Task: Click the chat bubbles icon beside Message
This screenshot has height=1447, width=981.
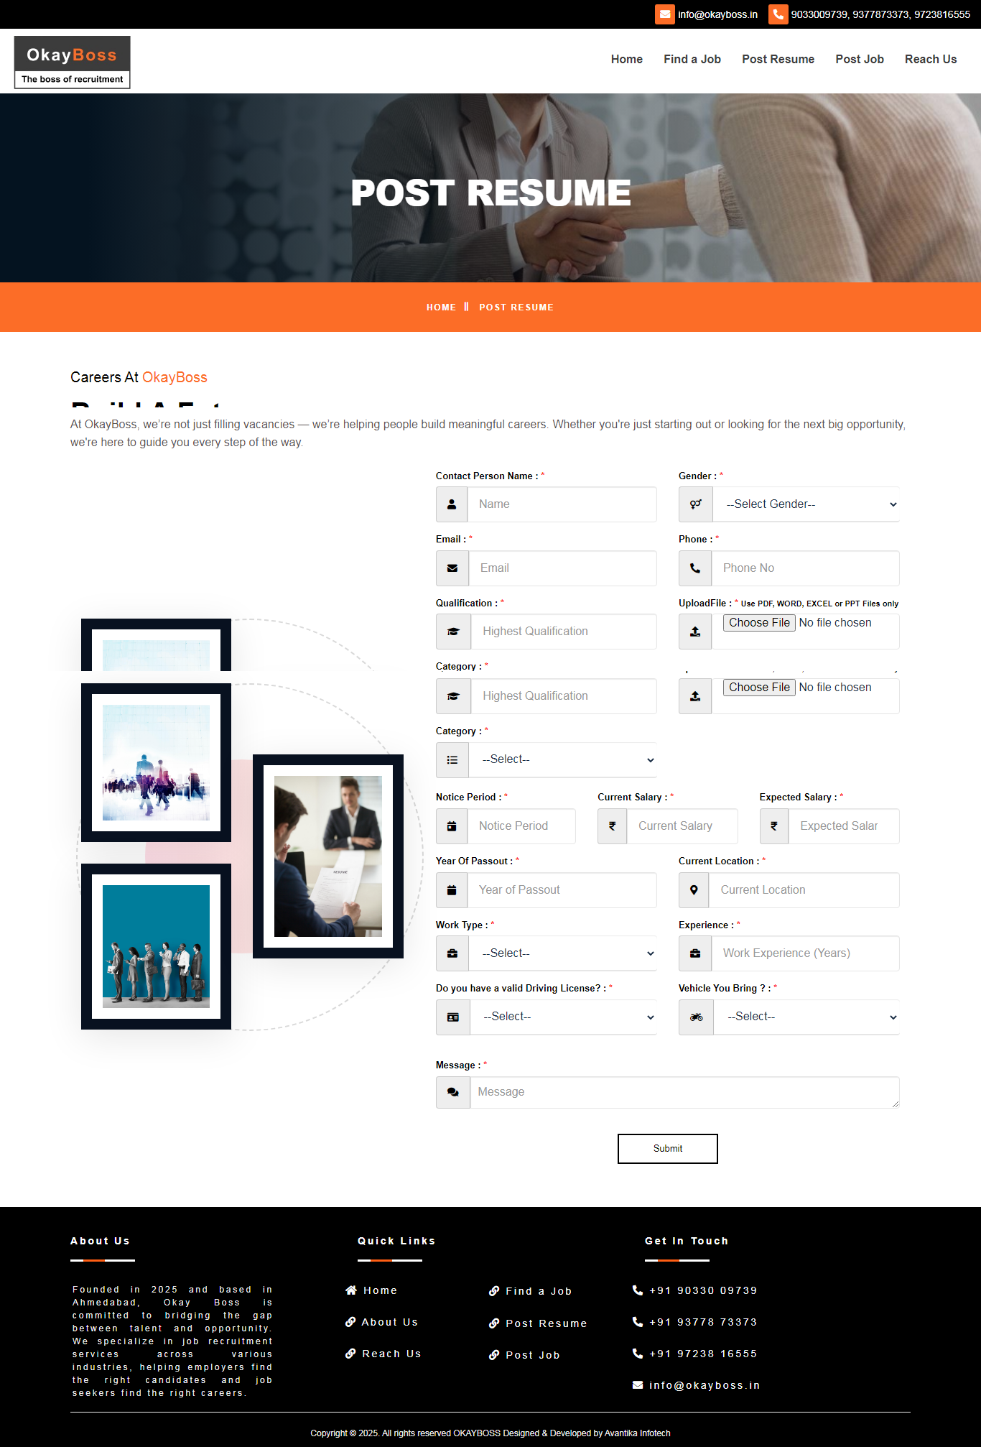Action: [x=452, y=1092]
